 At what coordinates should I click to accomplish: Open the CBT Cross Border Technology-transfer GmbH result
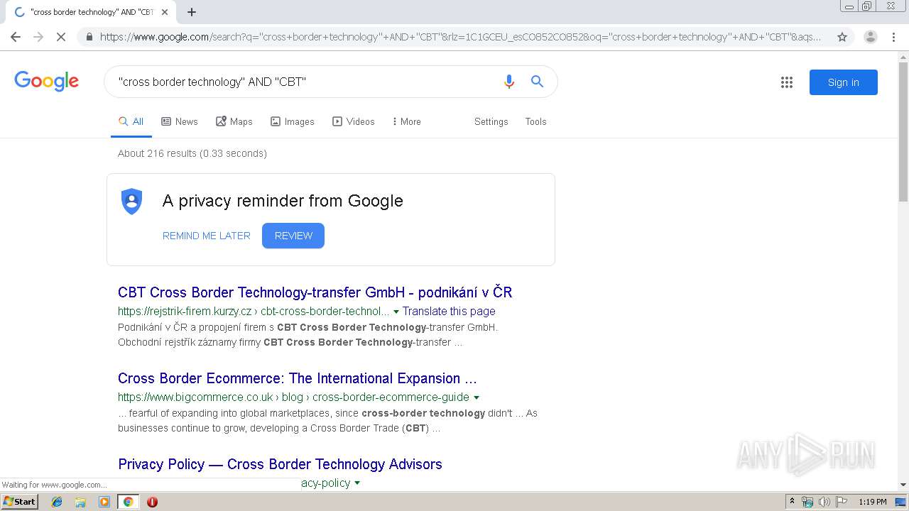[315, 292]
